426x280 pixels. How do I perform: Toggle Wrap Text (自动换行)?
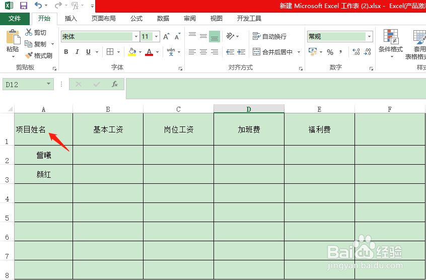[269, 36]
